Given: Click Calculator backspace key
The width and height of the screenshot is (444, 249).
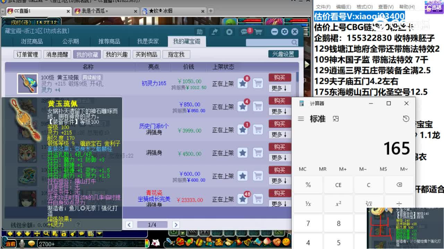Looking at the screenshot, I should (399, 185).
